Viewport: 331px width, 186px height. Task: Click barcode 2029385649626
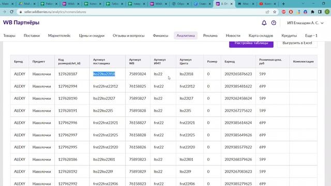coord(238,135)
